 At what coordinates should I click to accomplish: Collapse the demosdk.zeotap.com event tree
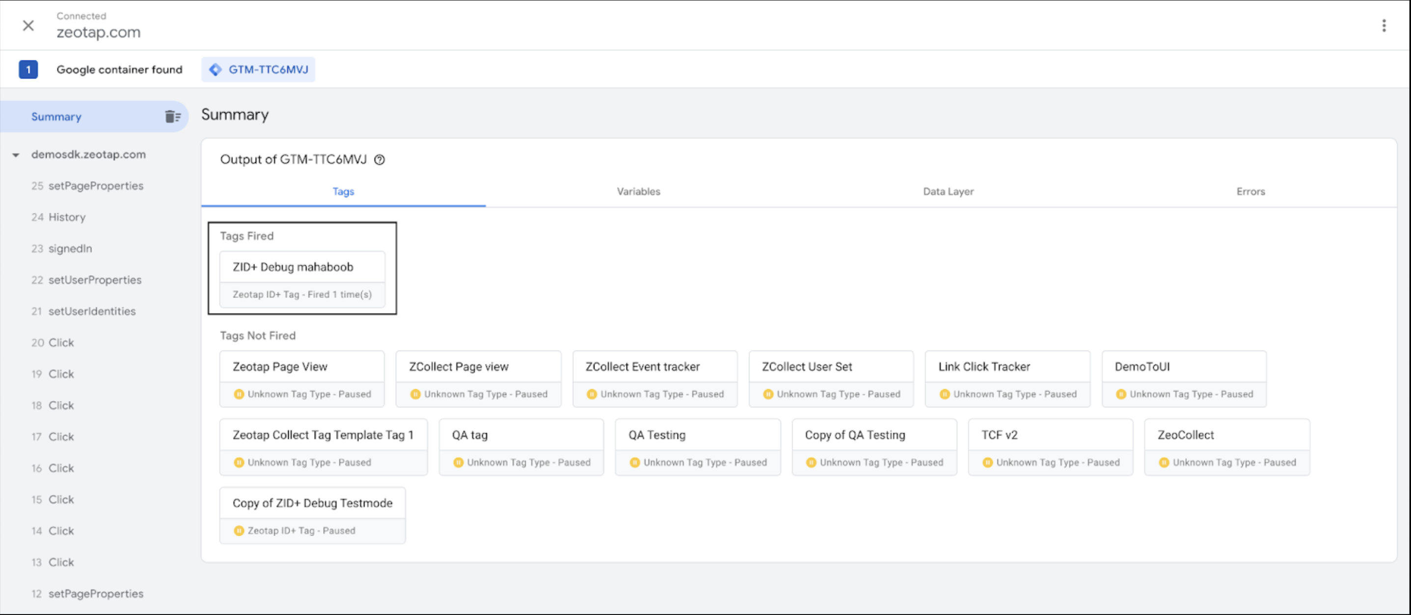tap(16, 155)
